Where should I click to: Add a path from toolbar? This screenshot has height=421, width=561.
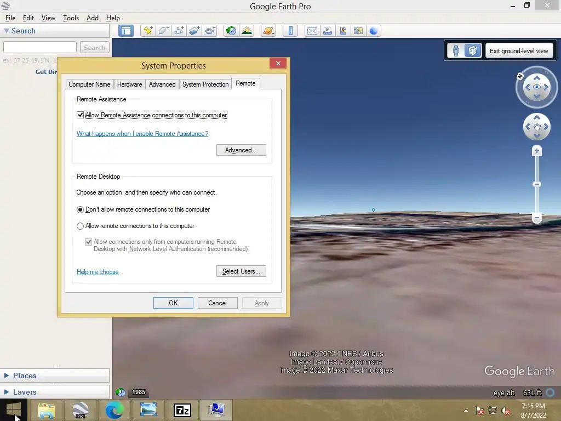point(179,31)
